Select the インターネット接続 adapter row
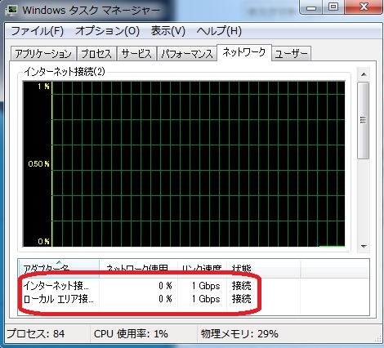The width and height of the screenshot is (384, 348). pyautogui.click(x=194, y=286)
